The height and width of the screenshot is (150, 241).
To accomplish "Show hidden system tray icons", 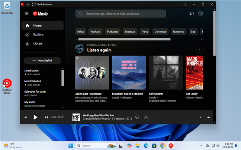I will point(201,146).
